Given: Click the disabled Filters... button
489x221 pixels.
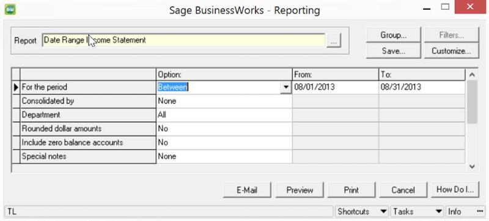Looking at the screenshot, I should coord(451,35).
